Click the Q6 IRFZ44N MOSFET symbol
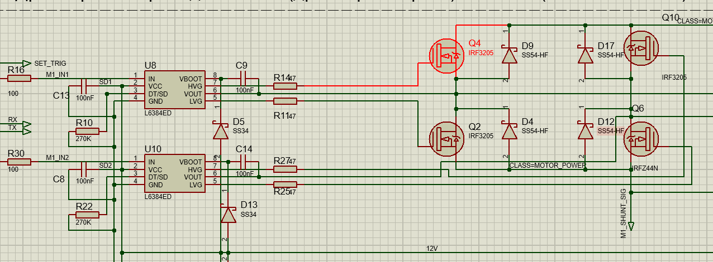 [641, 139]
